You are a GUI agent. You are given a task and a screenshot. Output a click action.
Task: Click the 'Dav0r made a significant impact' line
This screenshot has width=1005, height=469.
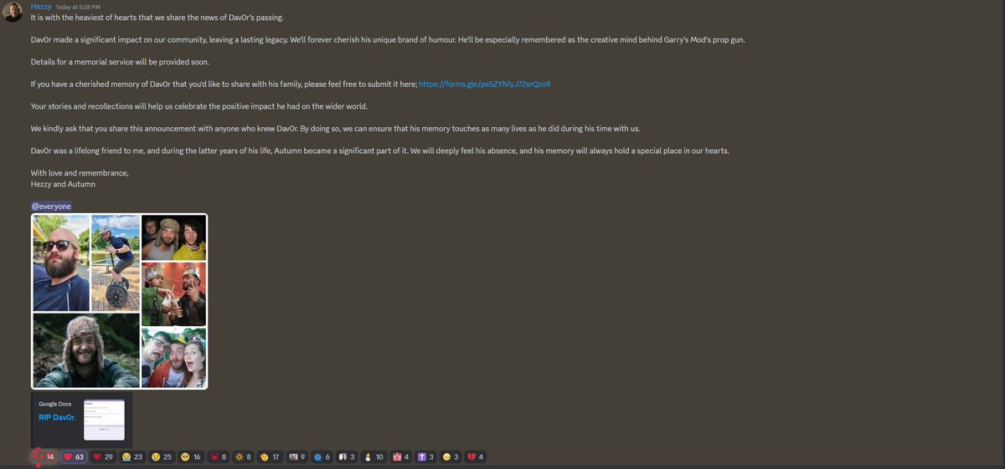pyautogui.click(x=388, y=40)
